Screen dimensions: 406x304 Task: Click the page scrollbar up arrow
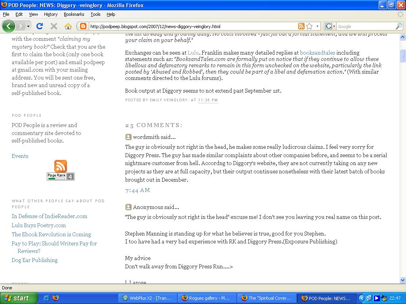[x=403, y=37]
